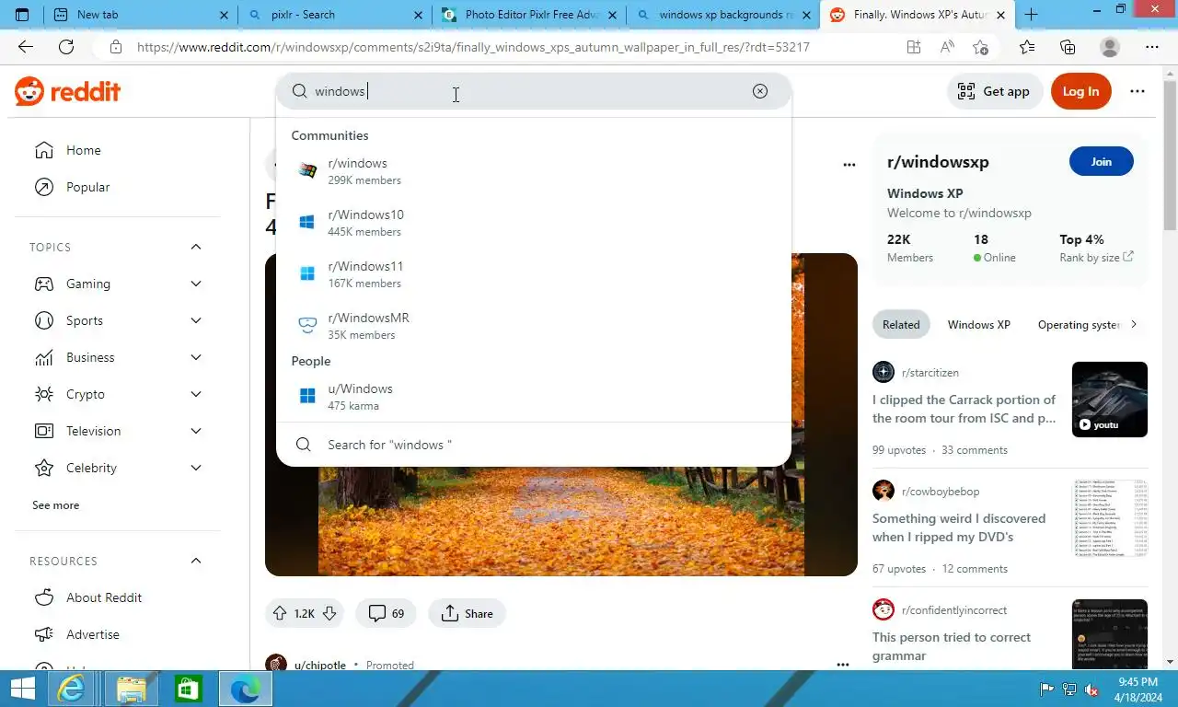Show more related tabs with arrow

(x=1134, y=324)
